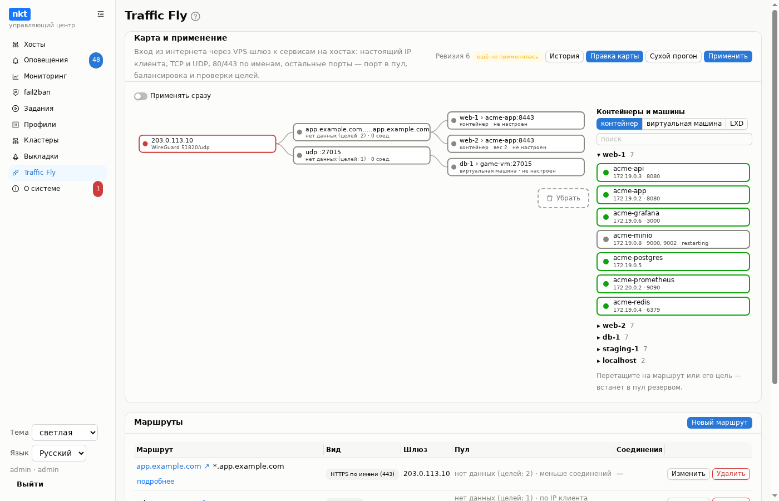Click the fail2ban shield icon
The width and height of the screenshot is (779, 501).
16,92
